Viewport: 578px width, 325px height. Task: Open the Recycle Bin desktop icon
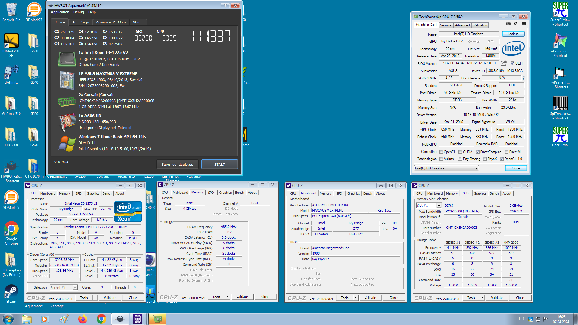[11, 12]
